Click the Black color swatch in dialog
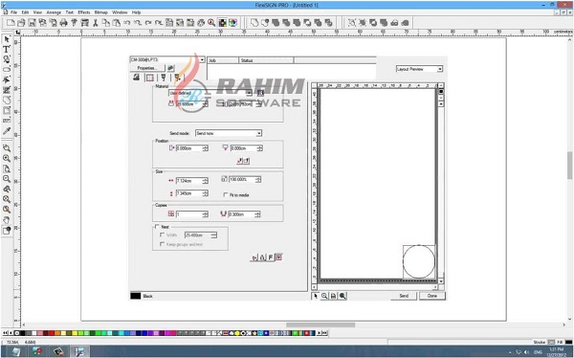Viewport: 574px width, 358px height. coord(136,296)
